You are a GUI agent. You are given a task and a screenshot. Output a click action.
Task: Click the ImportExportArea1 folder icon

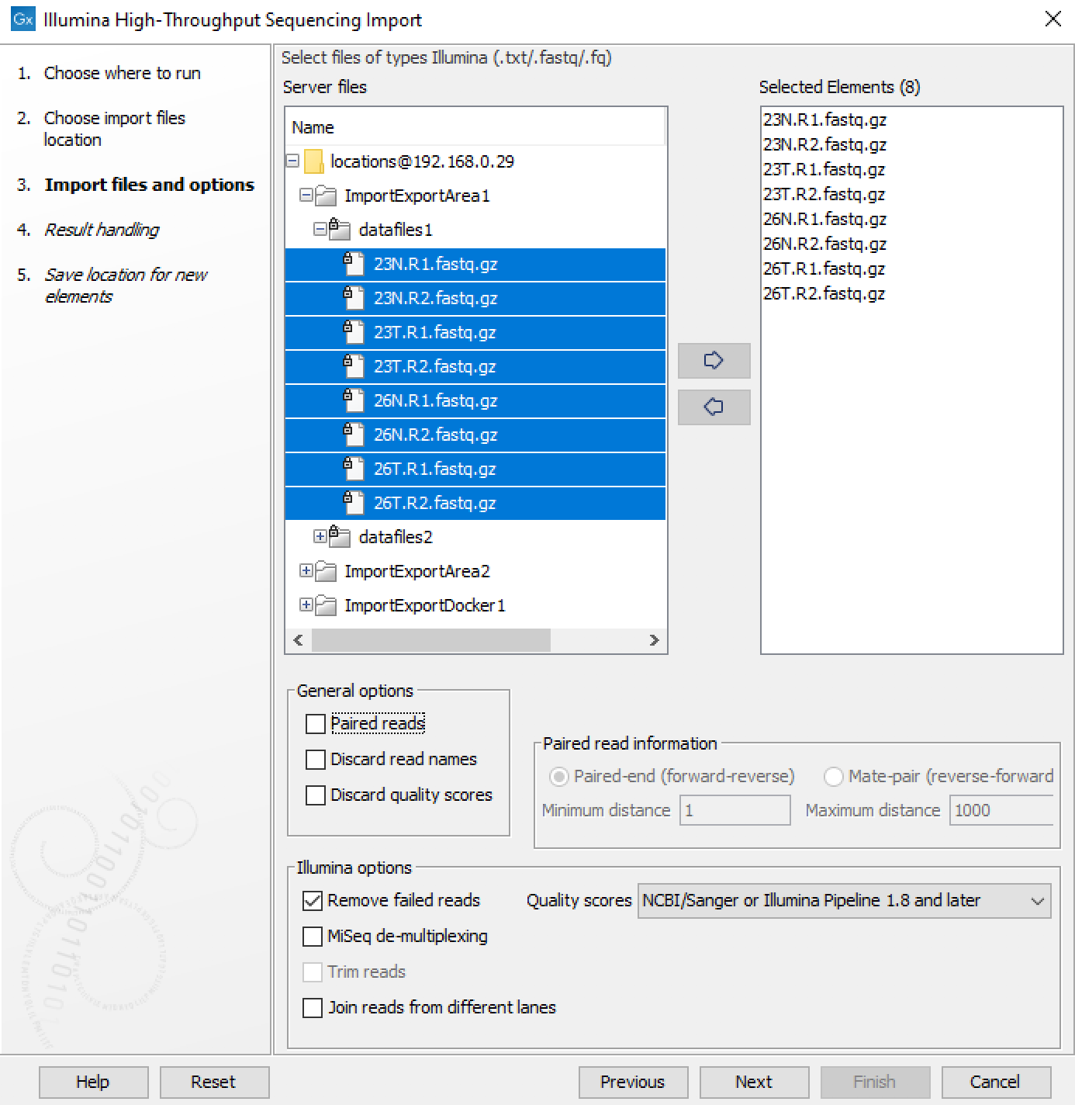pyautogui.click(x=327, y=196)
